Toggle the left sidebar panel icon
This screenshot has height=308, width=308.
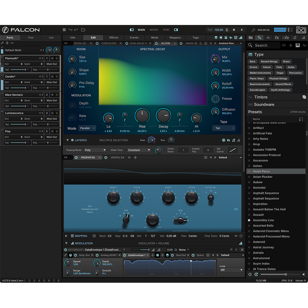tap(132, 30)
